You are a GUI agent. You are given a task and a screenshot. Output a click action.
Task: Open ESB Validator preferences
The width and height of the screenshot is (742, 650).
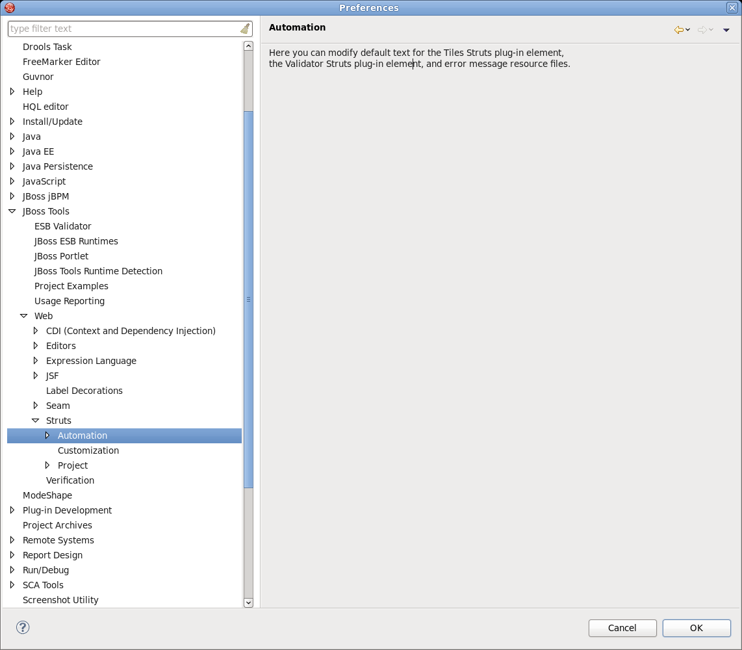pos(63,226)
